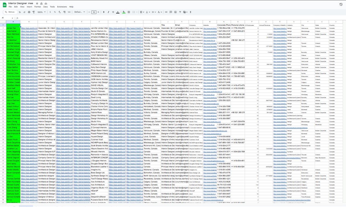Insert a link with toolbar icon
The image size is (346, 207).
click(166, 12)
